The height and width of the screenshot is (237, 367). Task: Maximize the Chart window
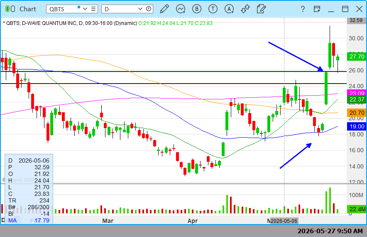[x=345, y=9]
